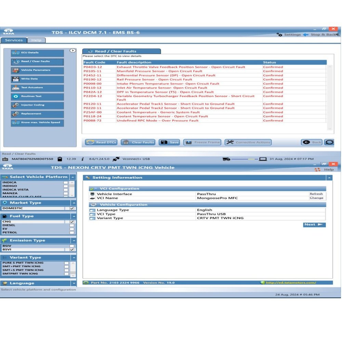Collapse the Market Type panel

[74, 203]
